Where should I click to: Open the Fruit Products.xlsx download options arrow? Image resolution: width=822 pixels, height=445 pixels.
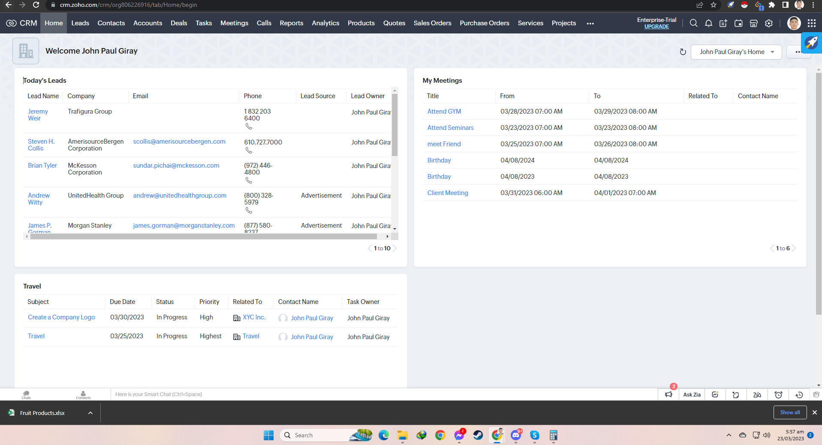click(x=90, y=413)
